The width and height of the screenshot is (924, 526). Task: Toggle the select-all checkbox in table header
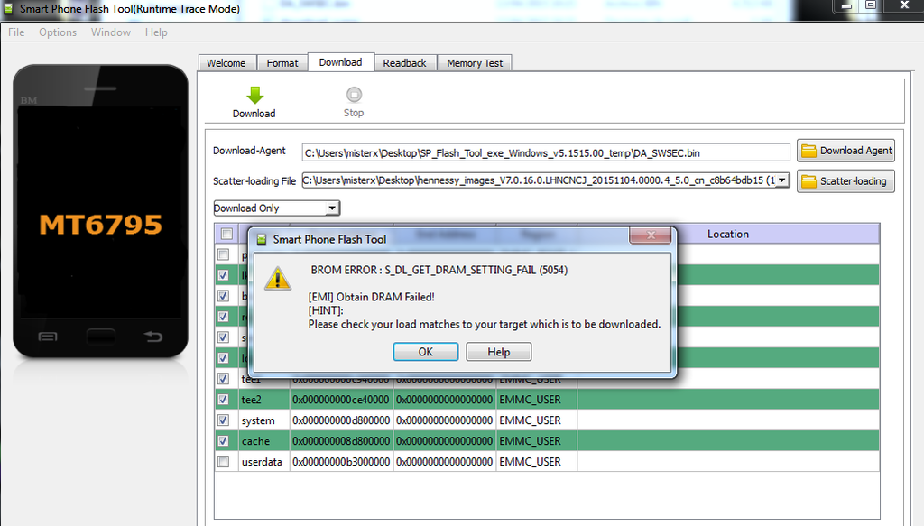coord(226,235)
